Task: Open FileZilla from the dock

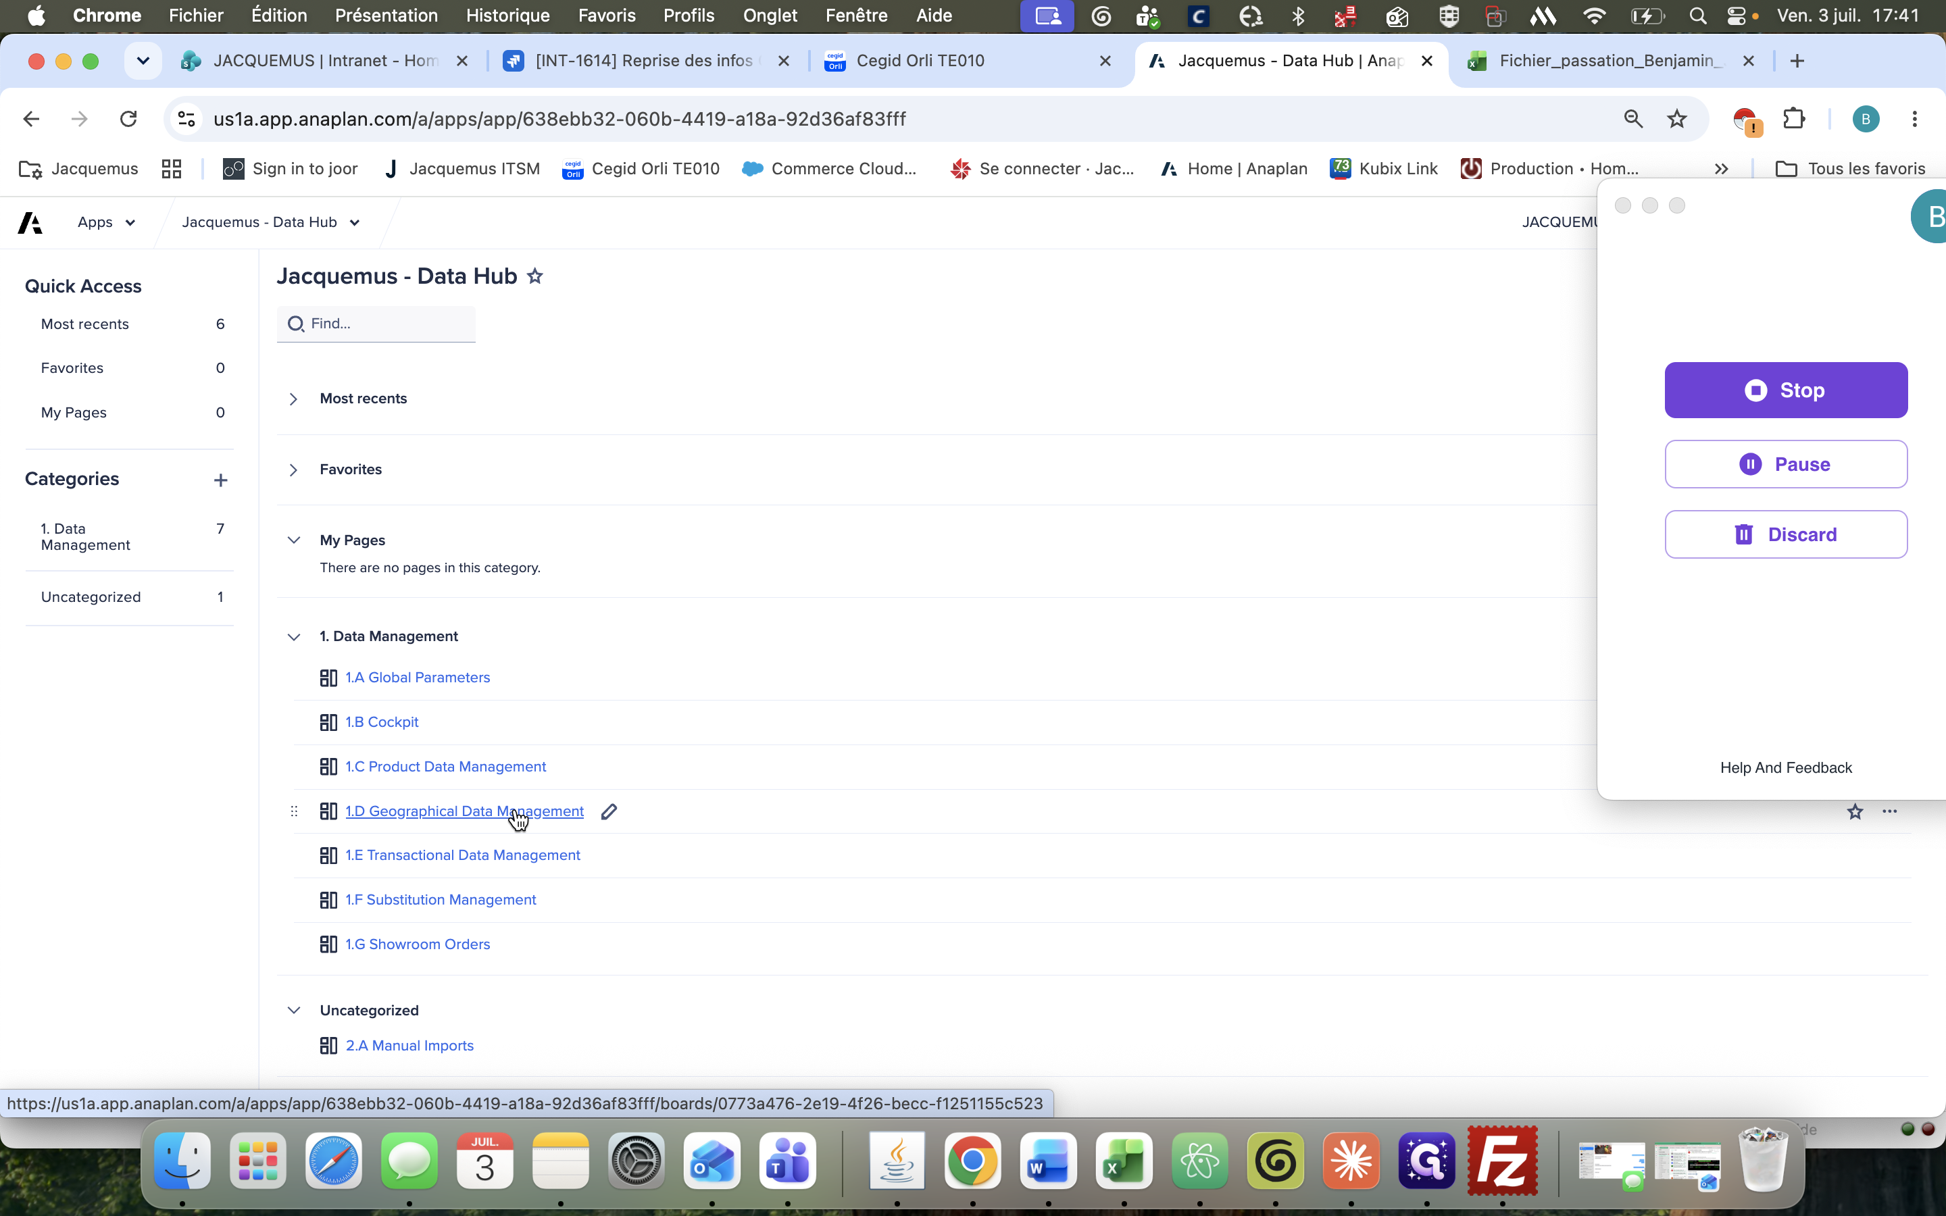Action: (1502, 1161)
